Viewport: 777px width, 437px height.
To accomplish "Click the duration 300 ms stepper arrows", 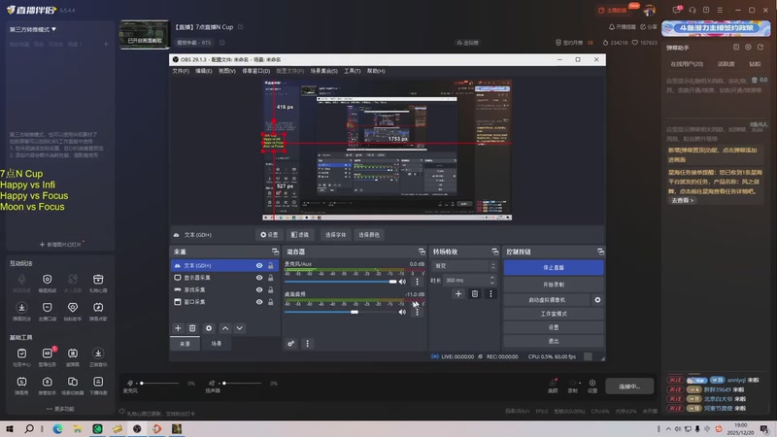I will point(492,281).
